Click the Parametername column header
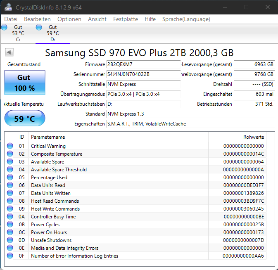 pos(118,137)
